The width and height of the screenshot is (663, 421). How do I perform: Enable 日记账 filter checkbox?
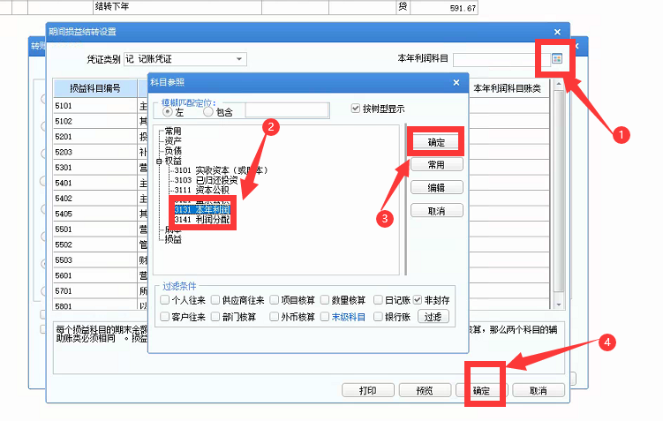pyautogui.click(x=378, y=300)
